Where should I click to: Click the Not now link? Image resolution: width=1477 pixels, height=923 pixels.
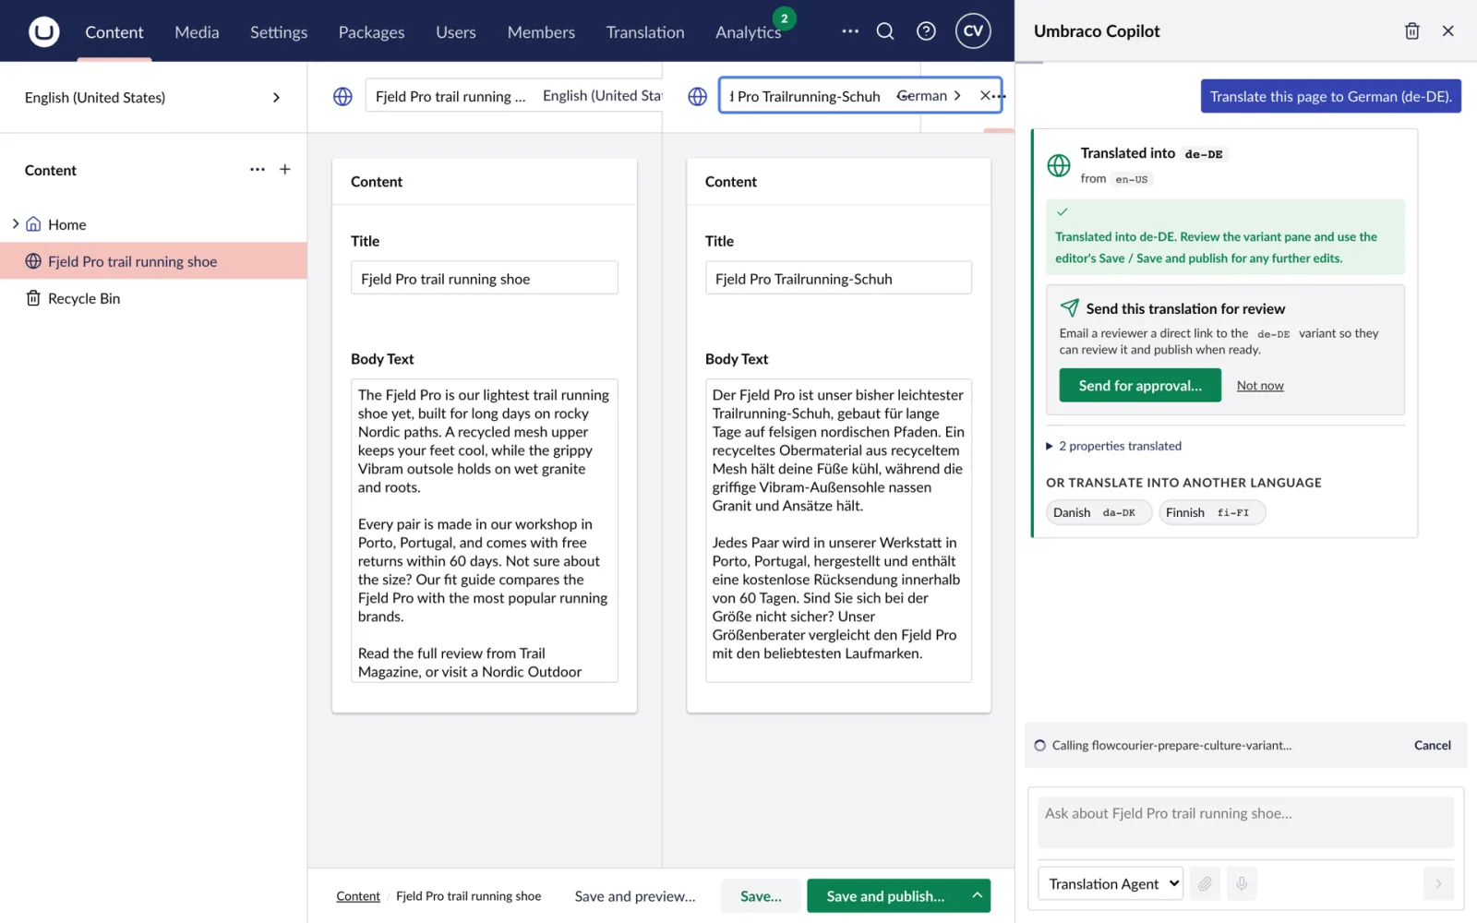(1260, 386)
